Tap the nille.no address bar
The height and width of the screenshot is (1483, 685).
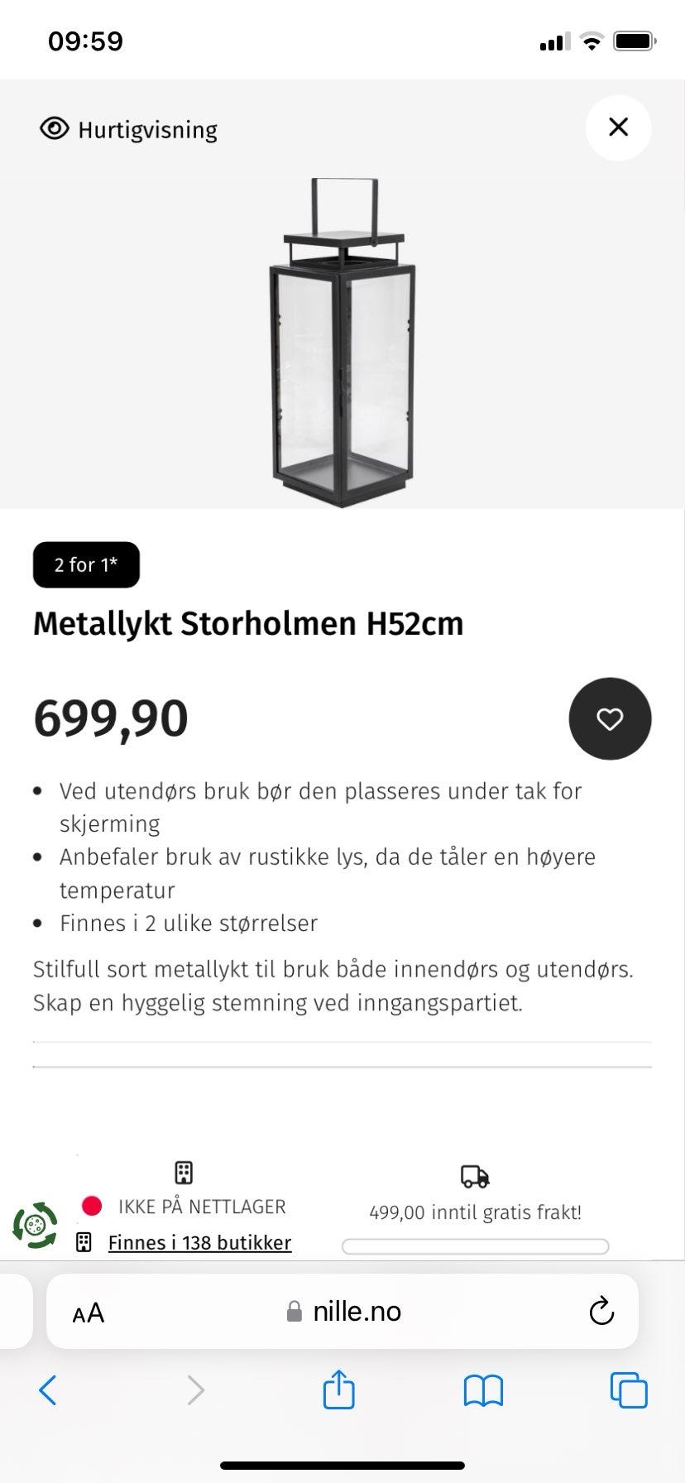click(x=342, y=1311)
